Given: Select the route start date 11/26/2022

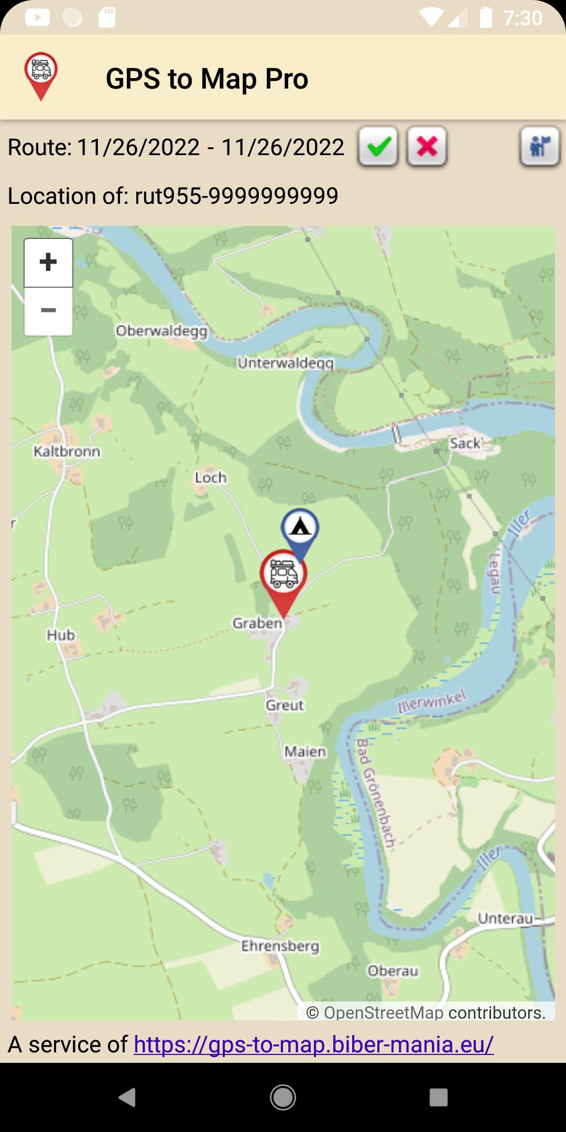Looking at the screenshot, I should 138,147.
